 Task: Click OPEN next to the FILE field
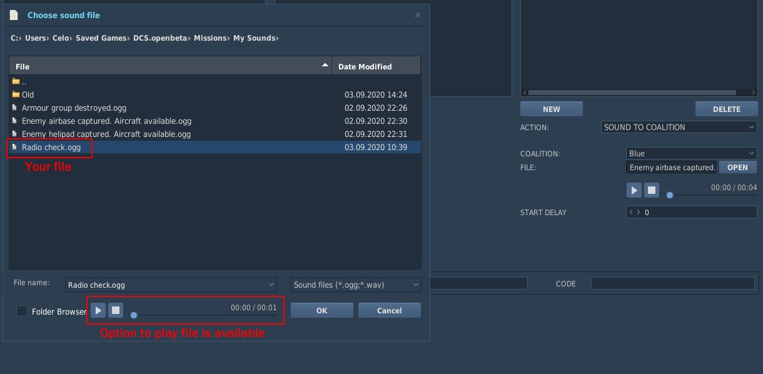click(737, 168)
